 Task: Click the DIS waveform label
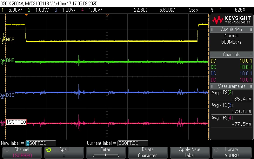pyautogui.click(x=10, y=95)
